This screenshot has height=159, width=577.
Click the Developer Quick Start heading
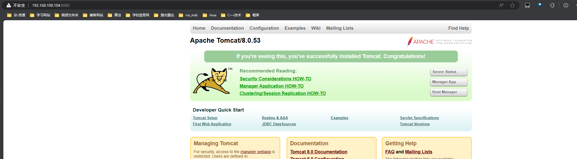218,110
